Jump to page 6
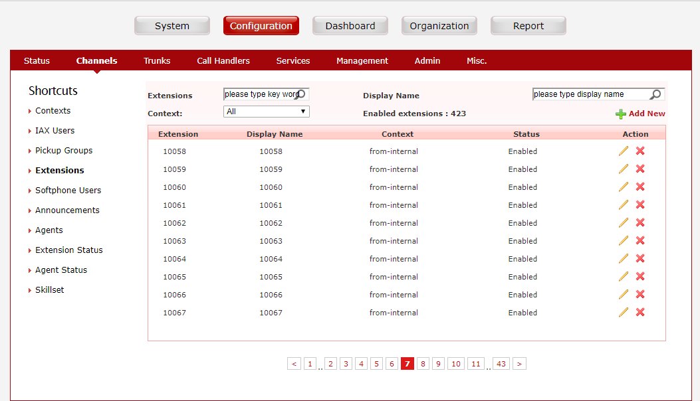The height and width of the screenshot is (401, 700). pos(392,364)
